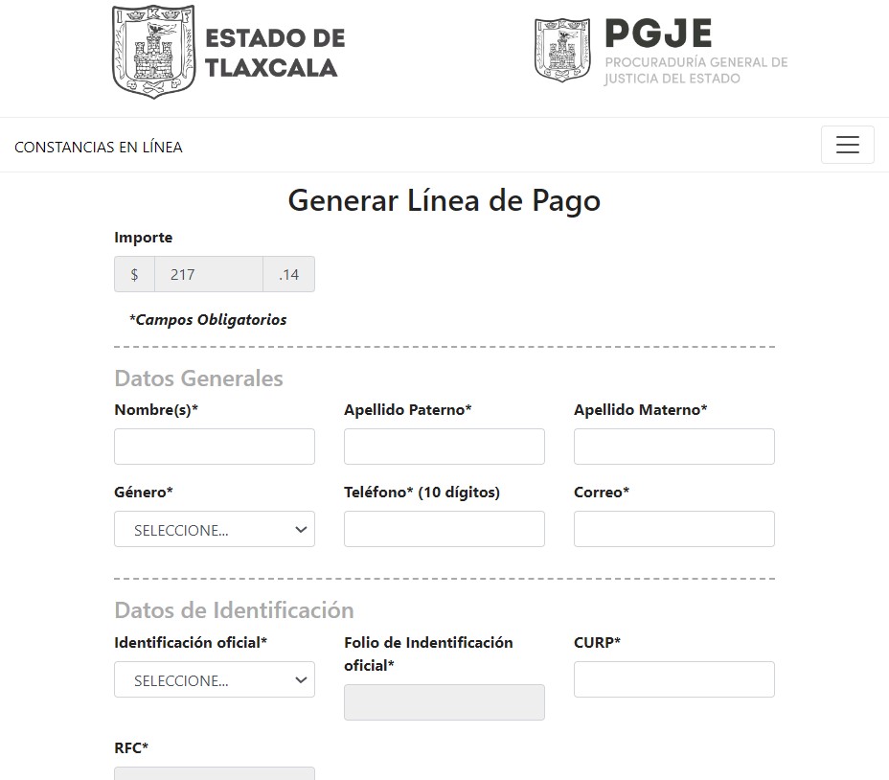Screen dimensions: 889x780
Task: Click the Apellido Paterno field
Action: (444, 446)
